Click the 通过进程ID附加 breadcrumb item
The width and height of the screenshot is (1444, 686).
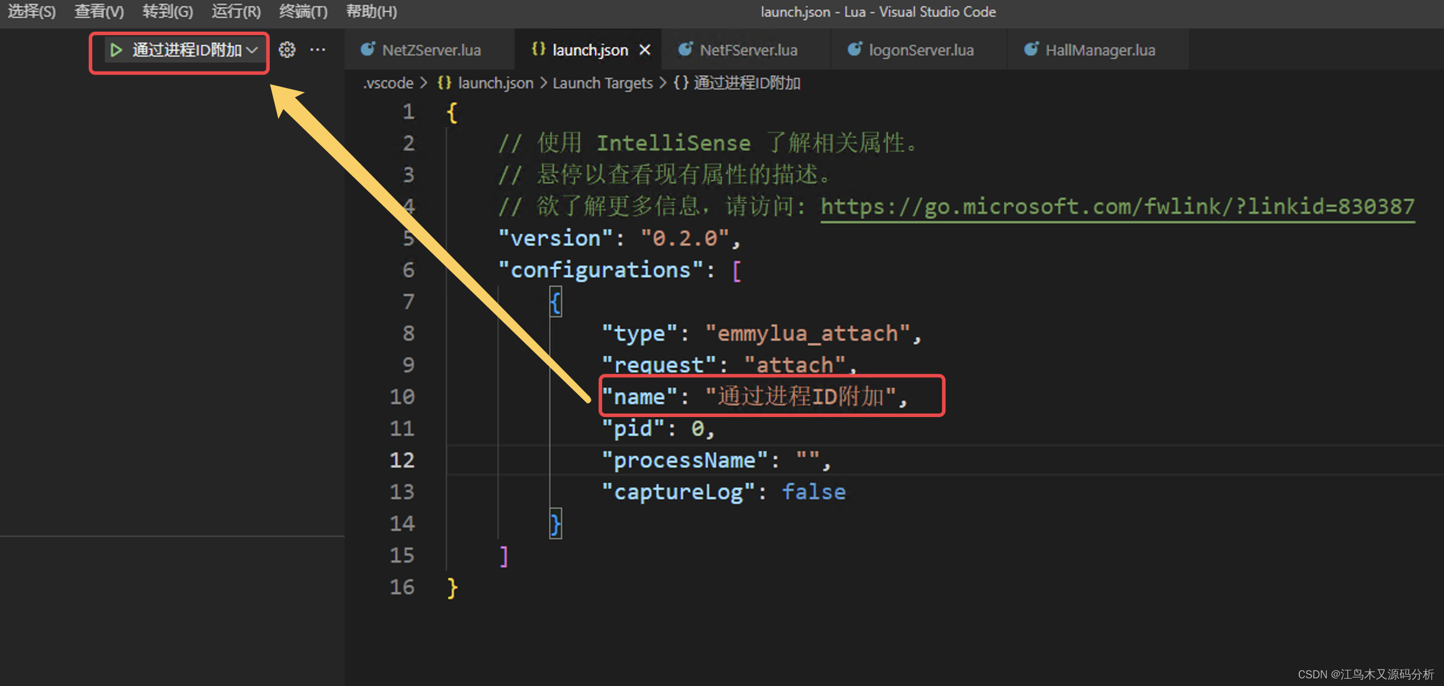coord(747,83)
